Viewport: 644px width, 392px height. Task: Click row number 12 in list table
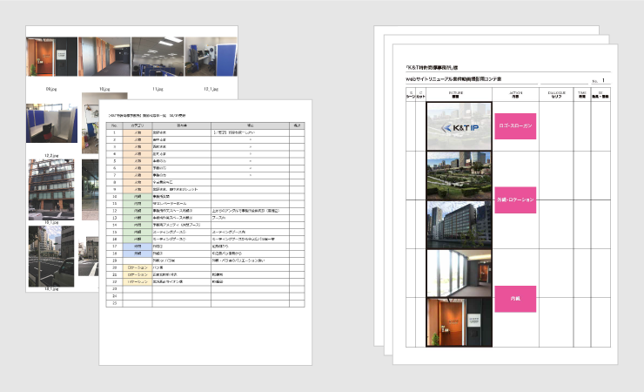coord(114,211)
